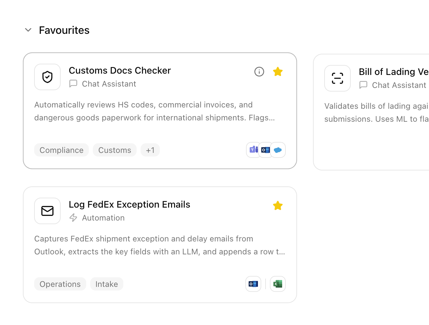
Task: Read Customs Docs Checker description text
Action: point(155,111)
